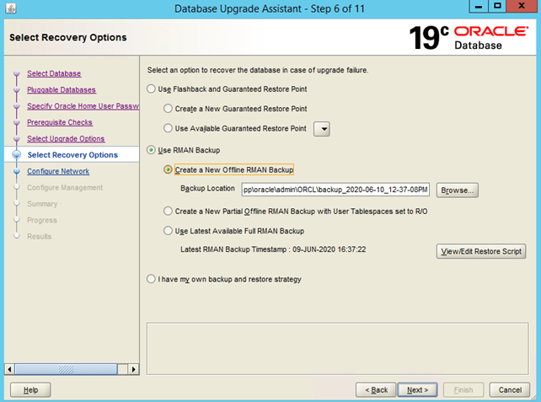
Task: Select Use Latest Available Full RMAN Backup
Action: [x=169, y=231]
